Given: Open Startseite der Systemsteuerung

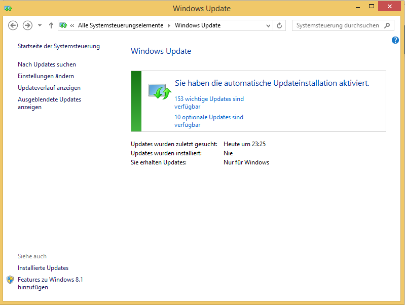Looking at the screenshot, I should point(59,46).
